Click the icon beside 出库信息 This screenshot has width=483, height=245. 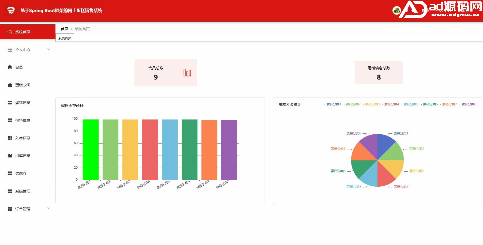coord(10,156)
